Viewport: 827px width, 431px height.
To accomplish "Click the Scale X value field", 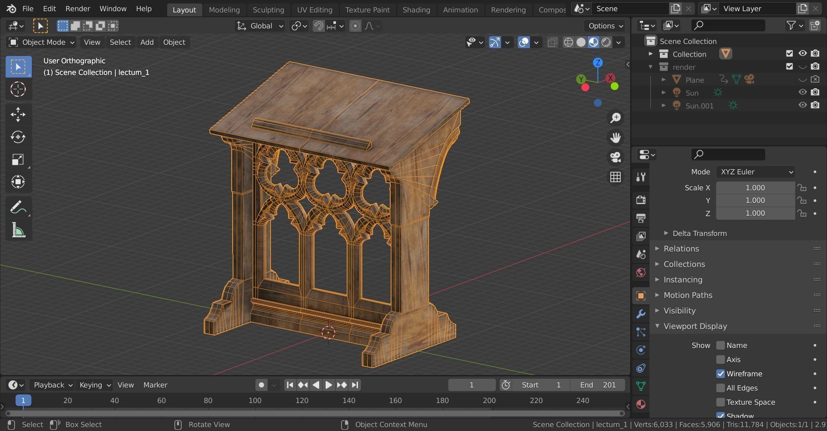I will click(x=755, y=188).
